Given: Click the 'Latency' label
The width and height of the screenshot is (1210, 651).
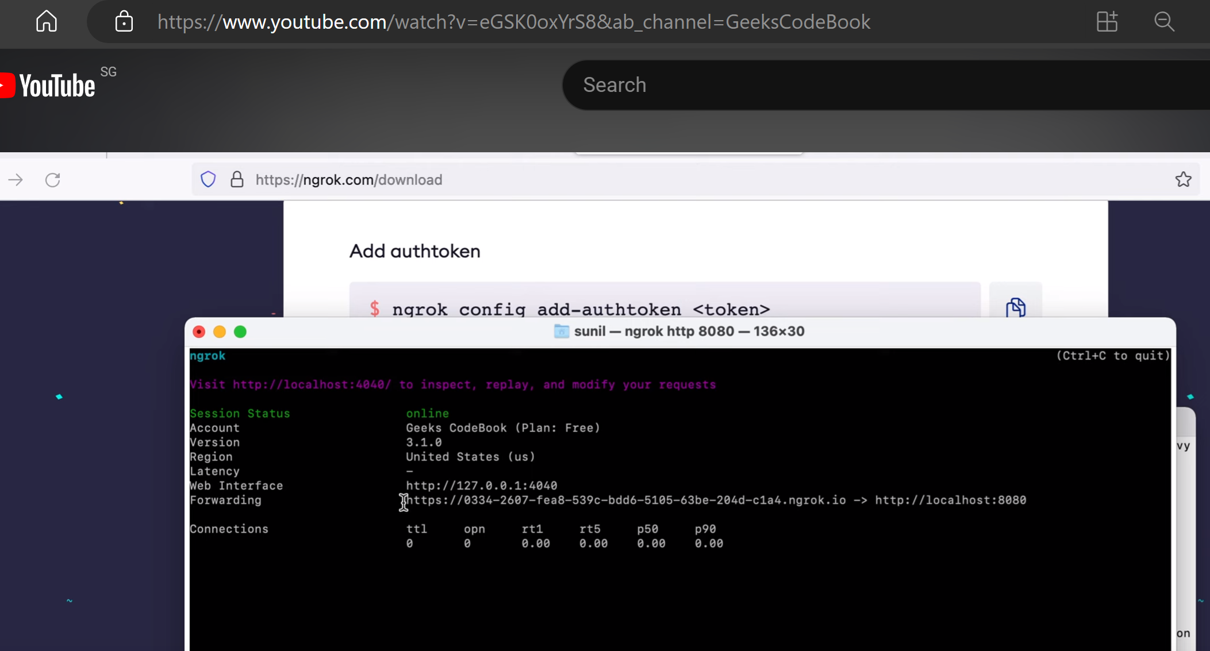Looking at the screenshot, I should (x=214, y=471).
